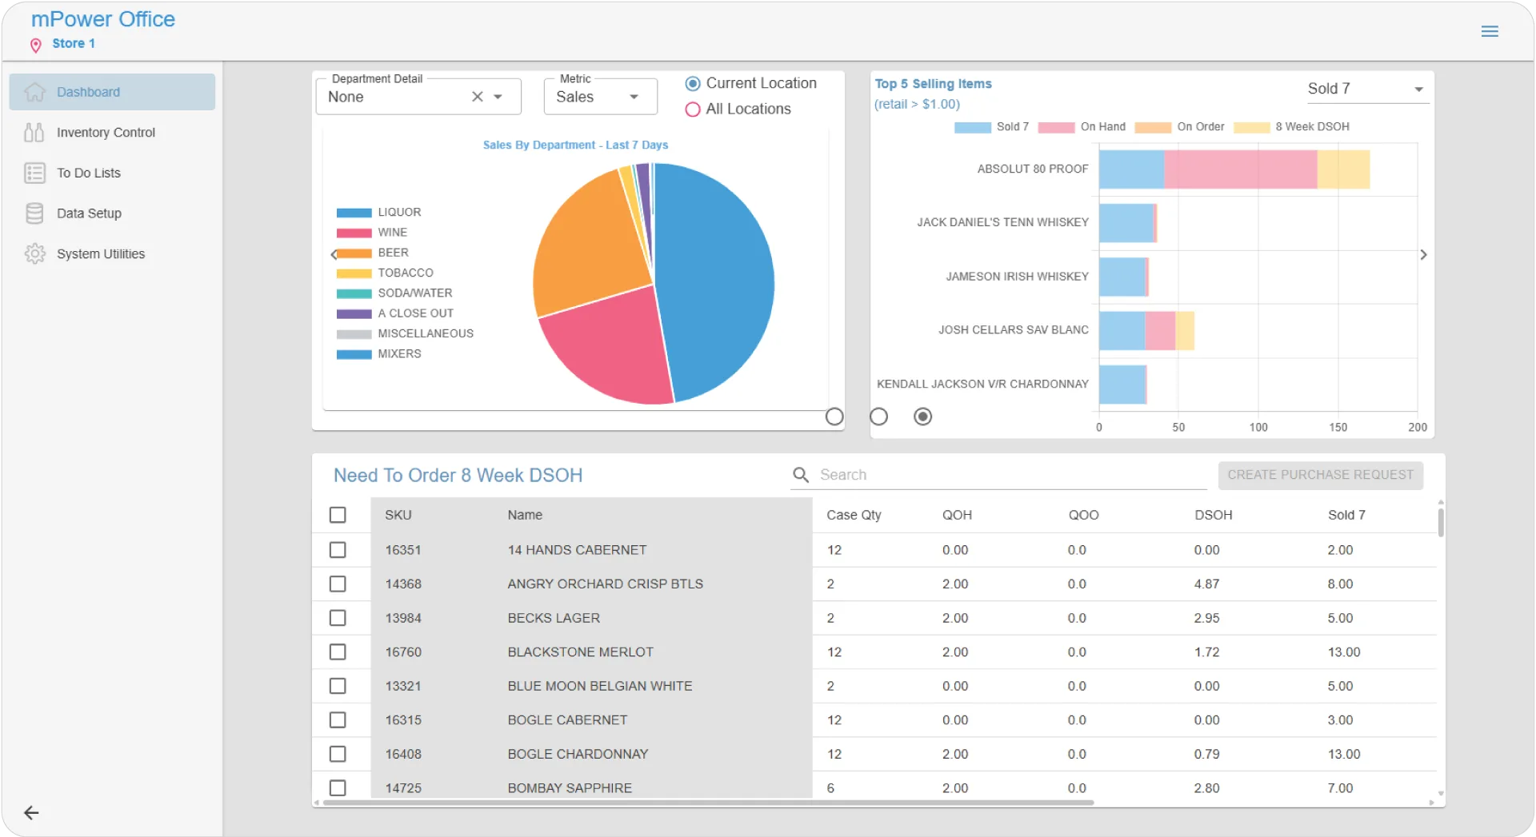The width and height of the screenshot is (1536, 837).
Task: Toggle WINE legend color swatch
Action: tap(354, 233)
